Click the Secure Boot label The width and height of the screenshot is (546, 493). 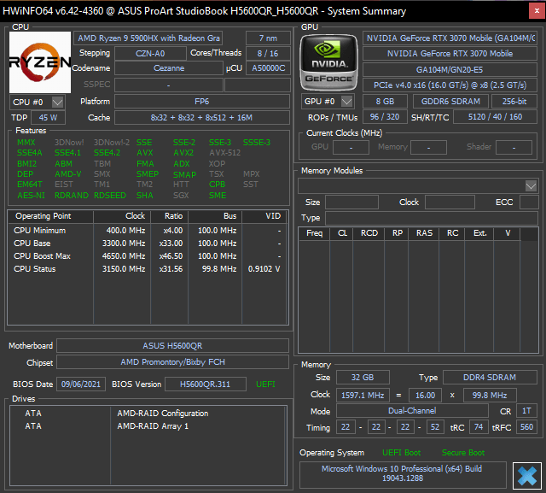[463, 453]
